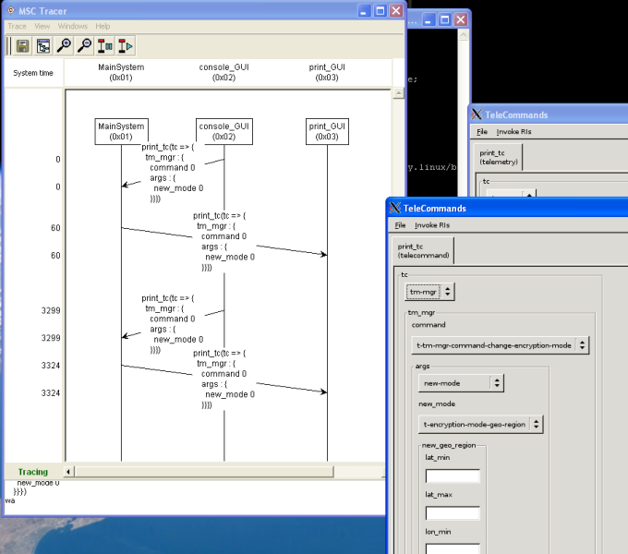Minimize the MSC Tracer window
628x554 pixels.
[364, 11]
